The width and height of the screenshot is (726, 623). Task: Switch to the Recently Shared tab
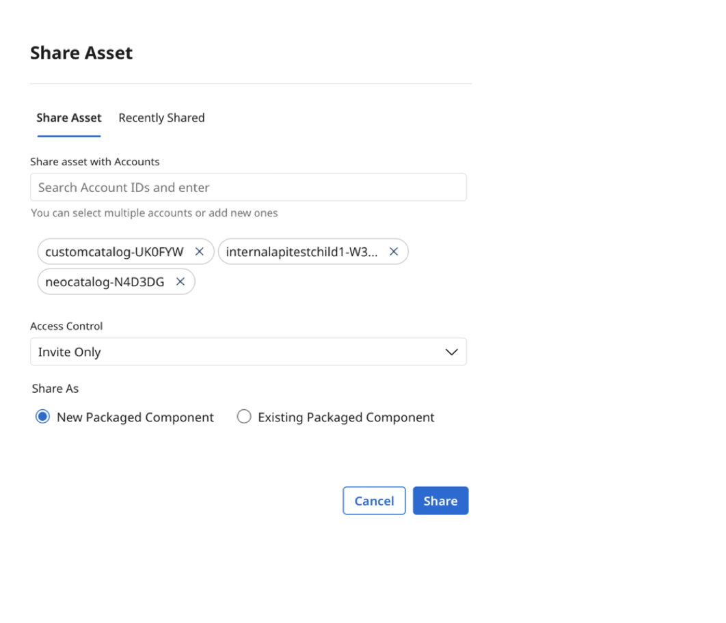161,118
